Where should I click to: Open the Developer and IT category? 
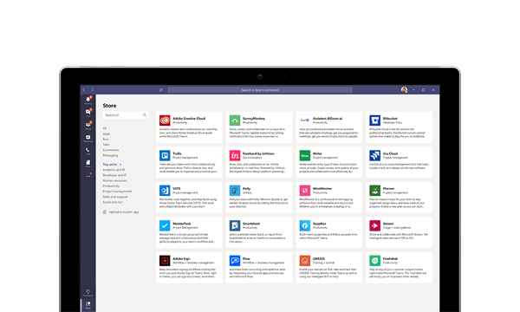[x=114, y=175]
